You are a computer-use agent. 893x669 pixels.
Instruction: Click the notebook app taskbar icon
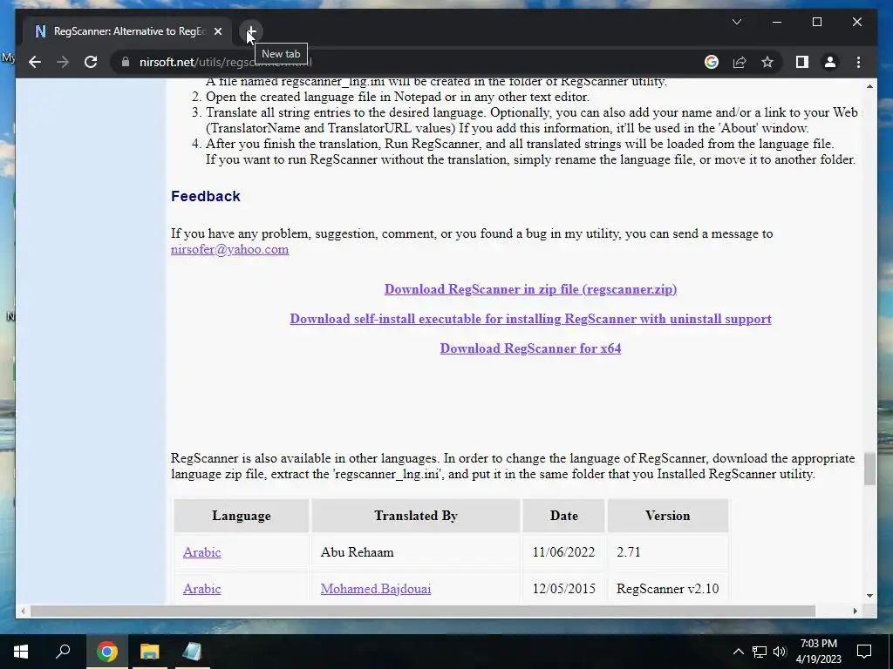point(192,652)
